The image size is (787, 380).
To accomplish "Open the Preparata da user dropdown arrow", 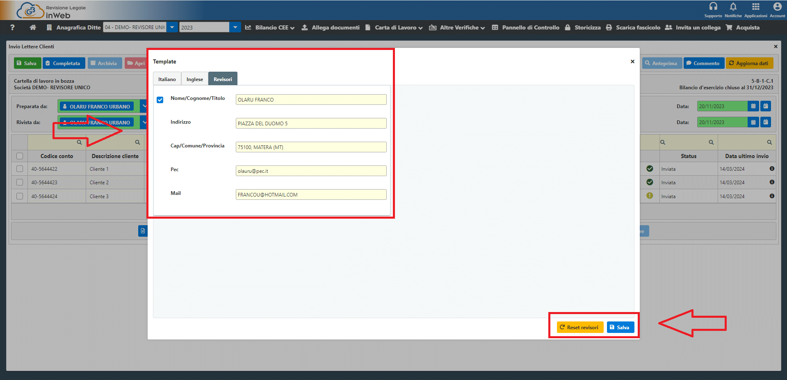I will pyautogui.click(x=144, y=106).
